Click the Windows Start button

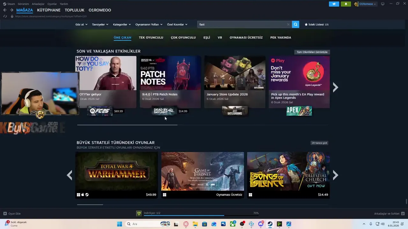(120, 224)
